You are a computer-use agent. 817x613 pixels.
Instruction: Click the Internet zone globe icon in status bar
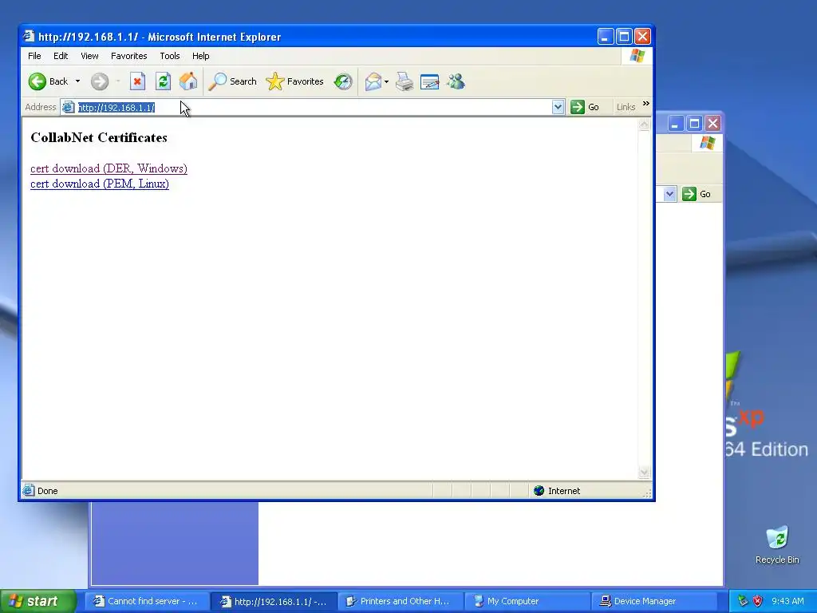click(539, 491)
